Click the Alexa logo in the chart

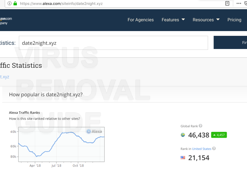pos(94,131)
